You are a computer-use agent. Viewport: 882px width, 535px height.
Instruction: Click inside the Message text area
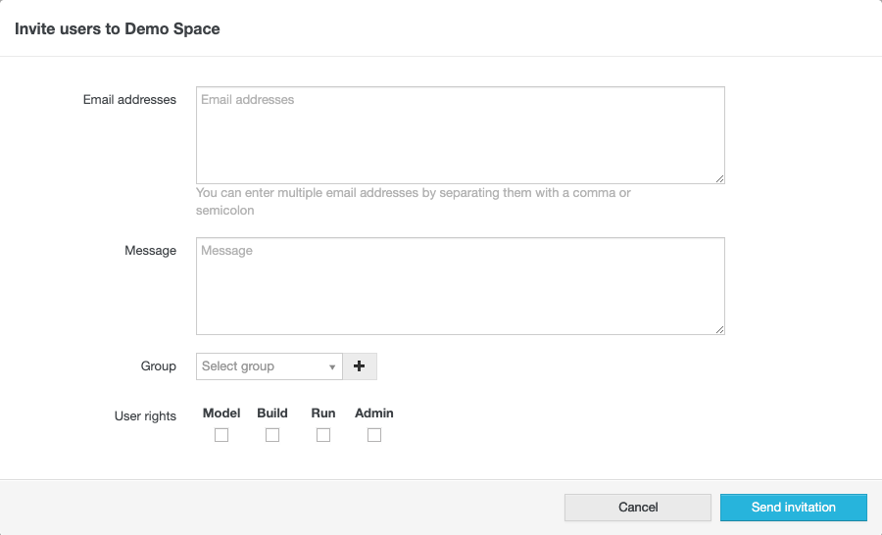click(x=460, y=286)
